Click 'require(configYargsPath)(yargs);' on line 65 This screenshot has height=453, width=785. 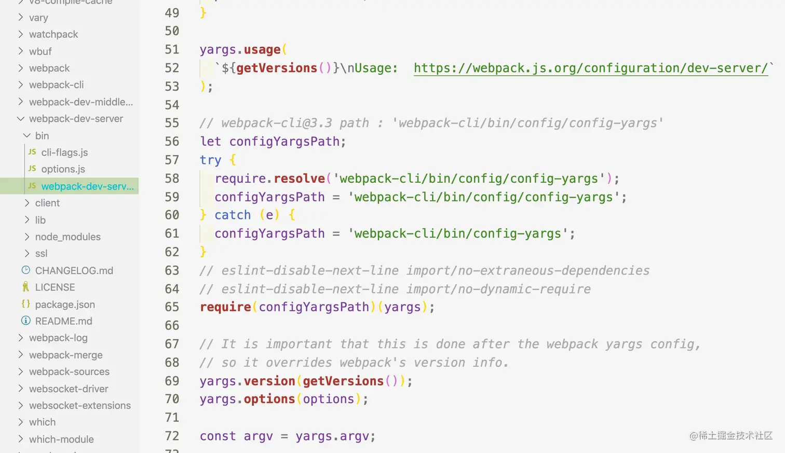[x=317, y=307]
